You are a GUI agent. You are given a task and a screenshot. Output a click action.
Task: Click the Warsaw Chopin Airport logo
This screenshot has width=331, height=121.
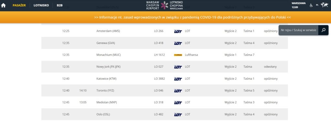point(165,5)
